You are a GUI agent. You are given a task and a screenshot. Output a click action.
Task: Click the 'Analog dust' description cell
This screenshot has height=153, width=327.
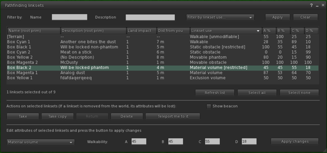point(73,73)
